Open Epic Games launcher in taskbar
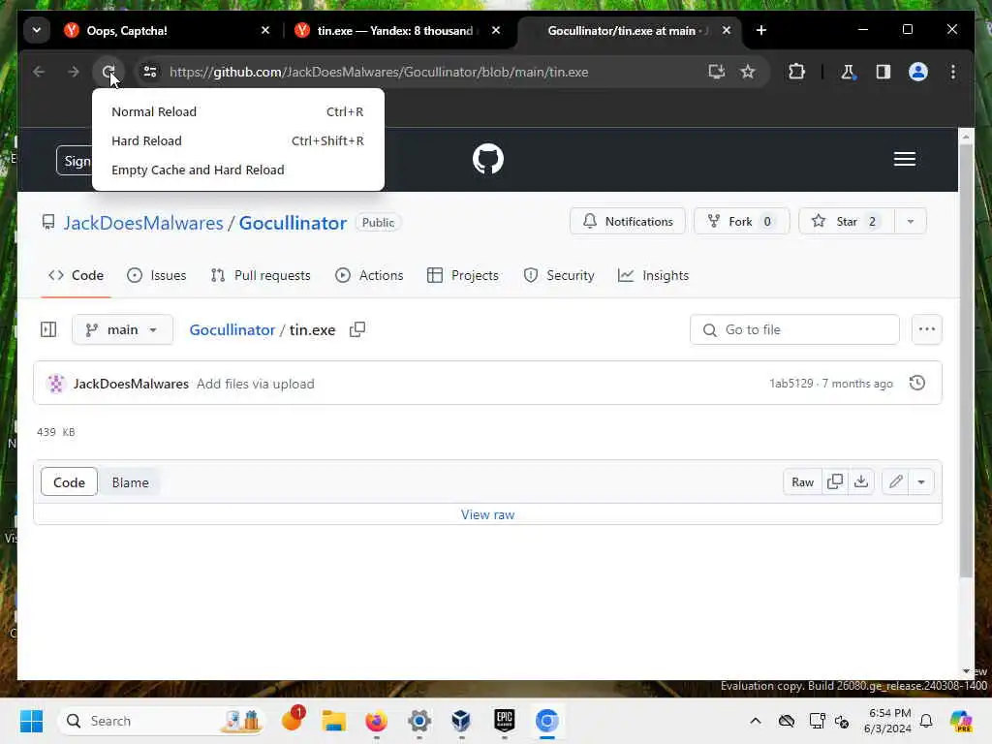This screenshot has height=744, width=992. coord(504,721)
